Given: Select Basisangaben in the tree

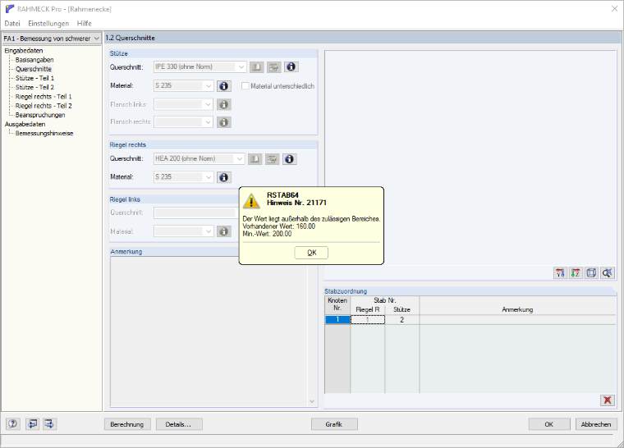Looking at the screenshot, I should [x=34, y=60].
